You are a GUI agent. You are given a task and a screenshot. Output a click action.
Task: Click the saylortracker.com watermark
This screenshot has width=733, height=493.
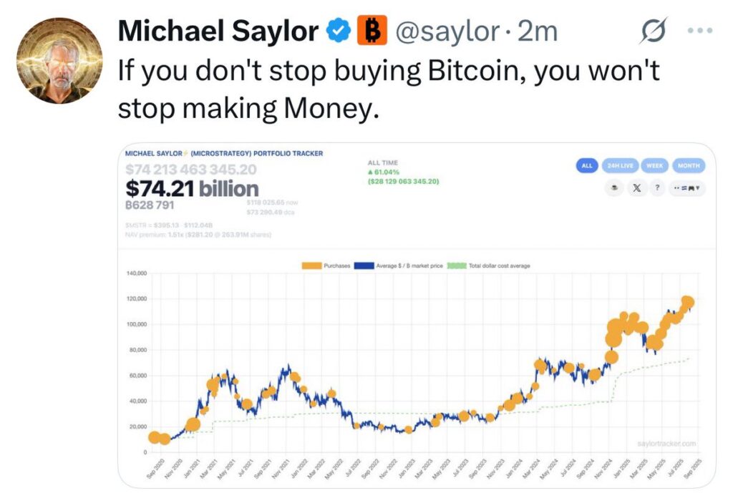[666, 441]
